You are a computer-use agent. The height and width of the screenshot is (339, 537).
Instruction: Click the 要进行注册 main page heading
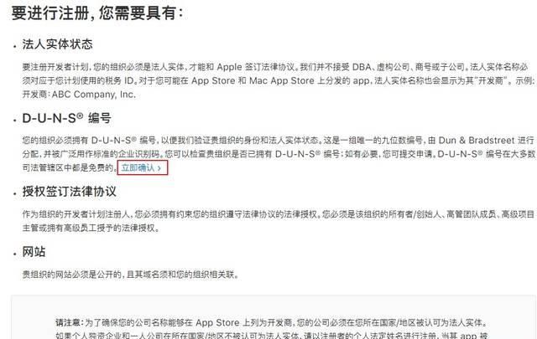click(x=97, y=13)
